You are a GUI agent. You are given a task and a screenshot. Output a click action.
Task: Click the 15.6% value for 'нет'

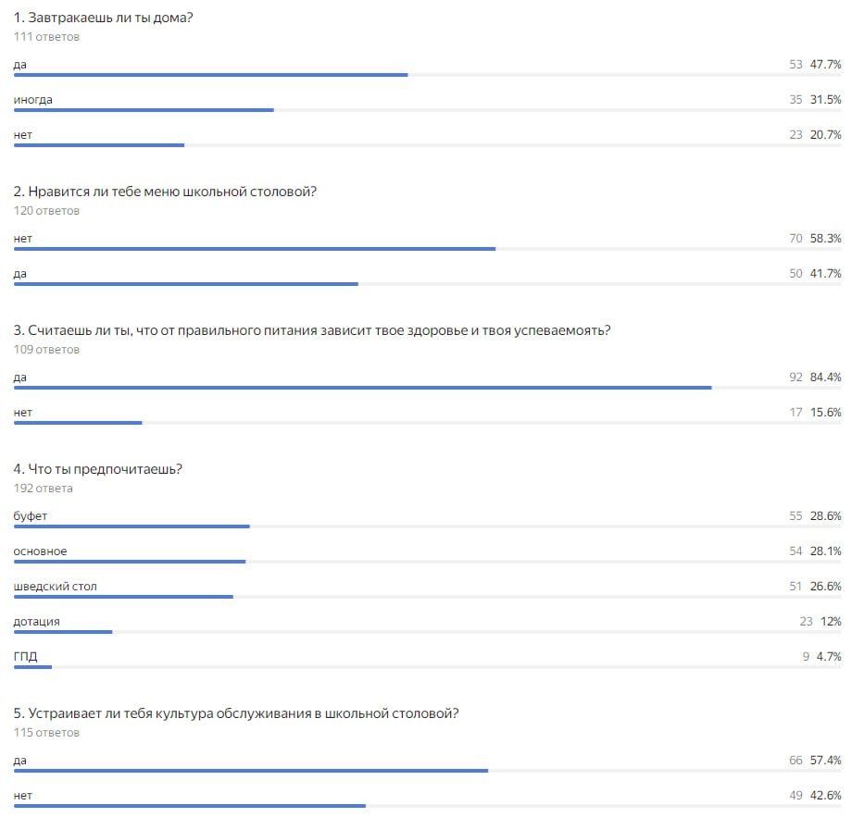point(825,413)
